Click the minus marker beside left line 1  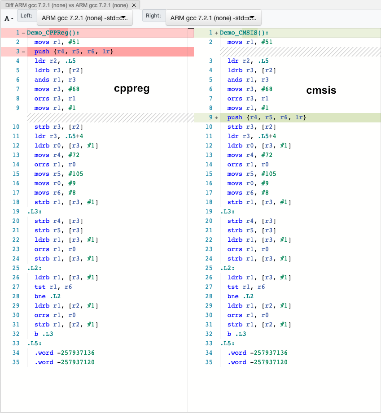(23, 33)
